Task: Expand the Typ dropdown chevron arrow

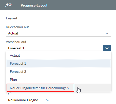Action: pos(48,100)
